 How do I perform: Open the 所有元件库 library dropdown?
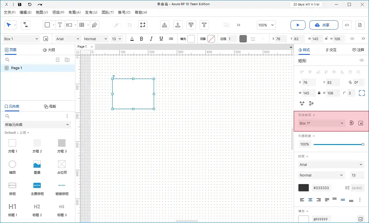tap(37, 125)
